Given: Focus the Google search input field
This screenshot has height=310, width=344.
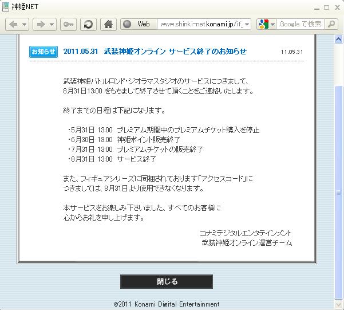Looking at the screenshot, I should (x=300, y=24).
